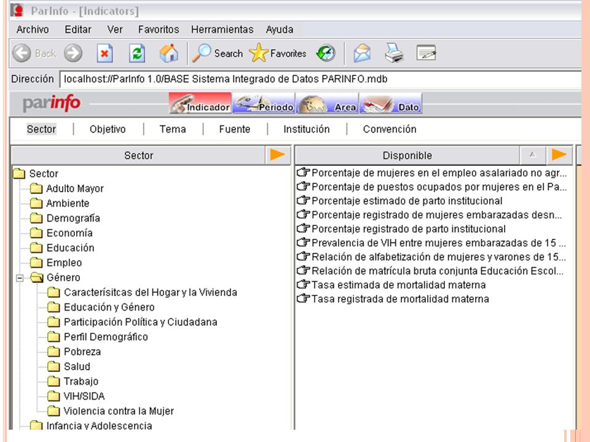Click the Sector column header
The width and height of the screenshot is (590, 442).
[138, 155]
